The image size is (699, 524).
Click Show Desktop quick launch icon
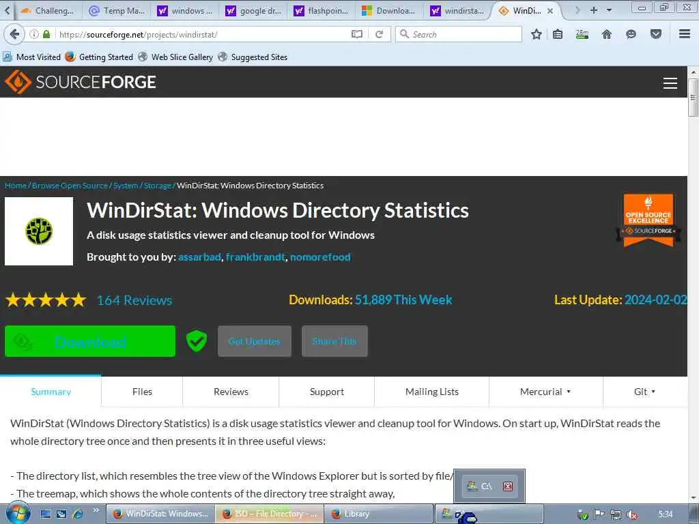46,514
